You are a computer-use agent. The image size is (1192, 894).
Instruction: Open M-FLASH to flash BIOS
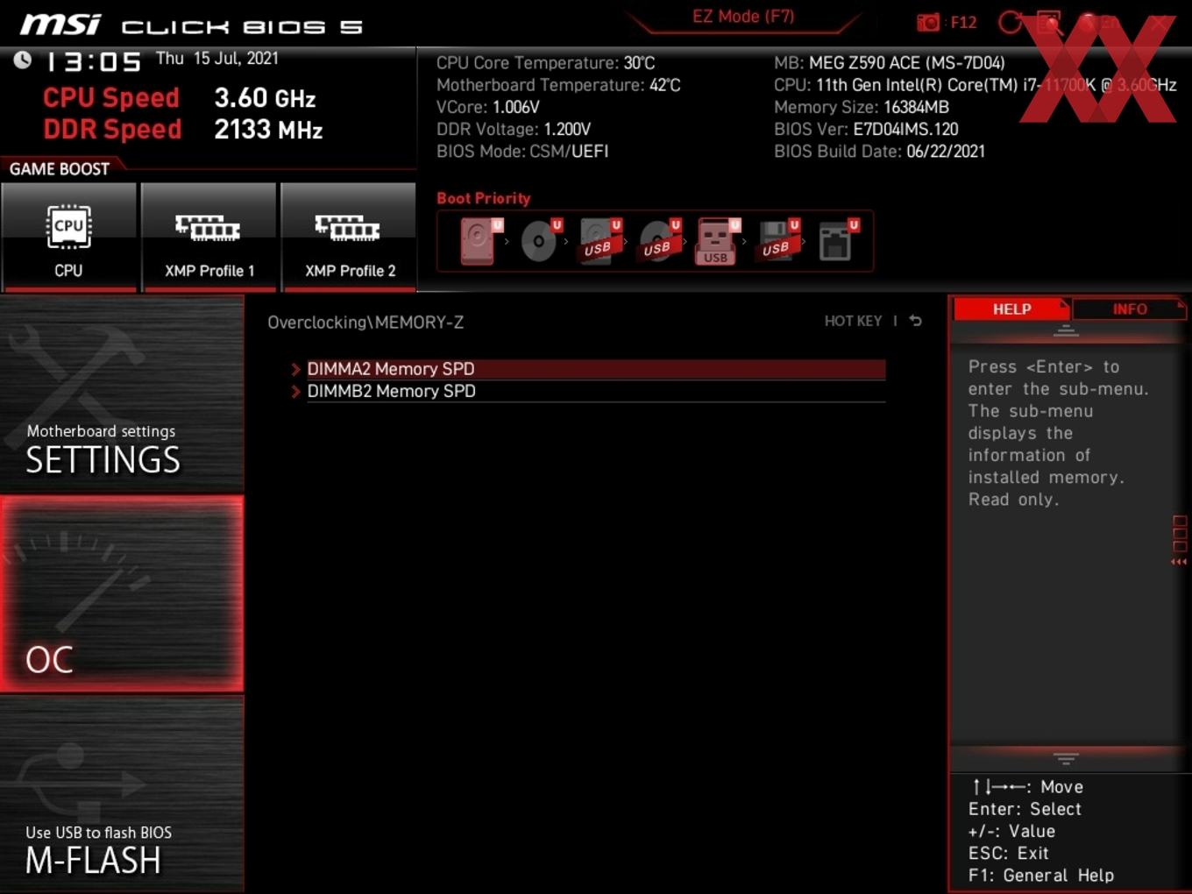122,794
